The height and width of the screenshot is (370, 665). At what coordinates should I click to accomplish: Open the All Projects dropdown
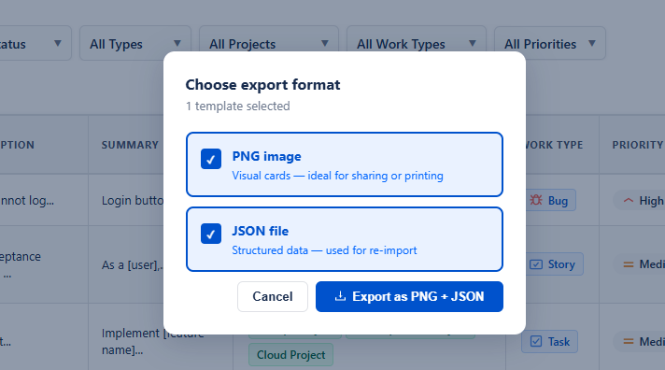tap(269, 43)
